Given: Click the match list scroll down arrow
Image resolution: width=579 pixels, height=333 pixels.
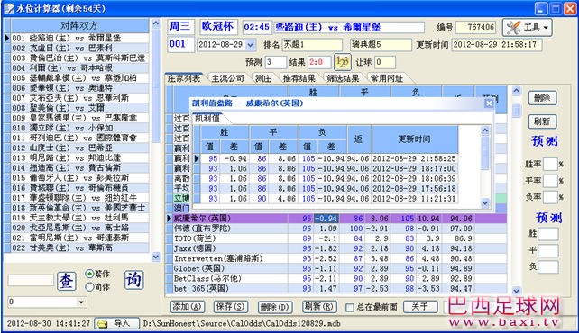Looking at the screenshot, I should click(156, 256).
